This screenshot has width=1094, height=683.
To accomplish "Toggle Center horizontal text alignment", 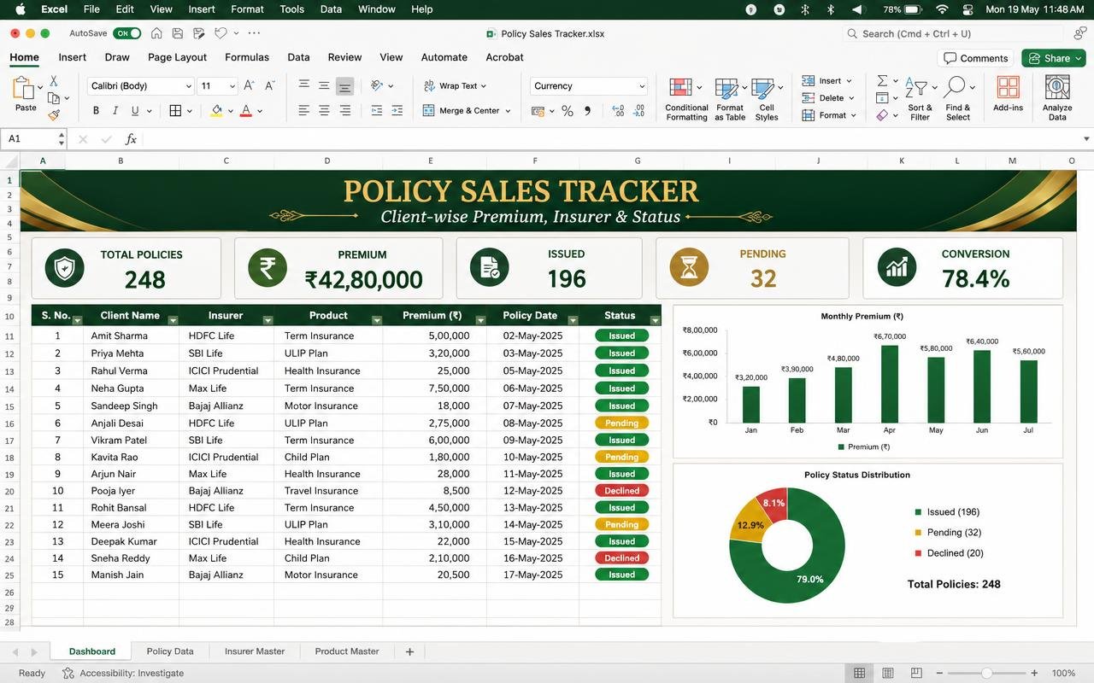I will tap(324, 111).
